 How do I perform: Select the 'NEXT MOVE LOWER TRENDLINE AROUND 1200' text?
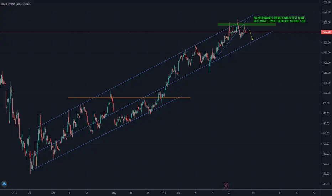point(279,21)
